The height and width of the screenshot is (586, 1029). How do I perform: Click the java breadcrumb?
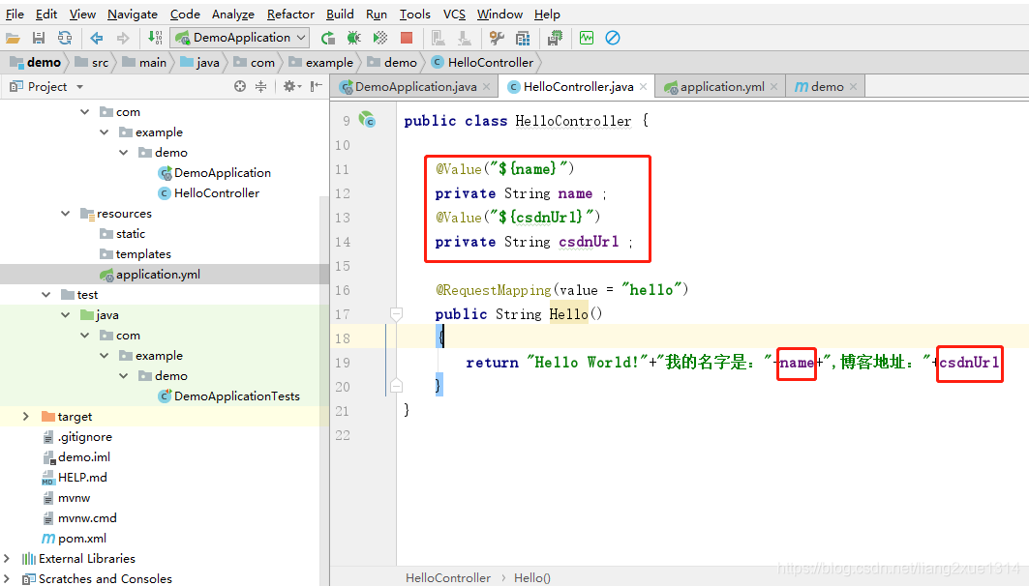tap(200, 62)
